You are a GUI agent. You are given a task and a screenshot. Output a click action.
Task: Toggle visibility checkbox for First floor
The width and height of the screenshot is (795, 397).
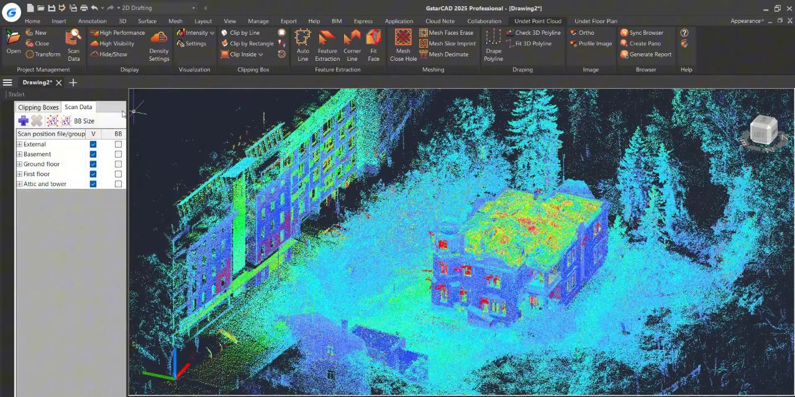pos(93,174)
